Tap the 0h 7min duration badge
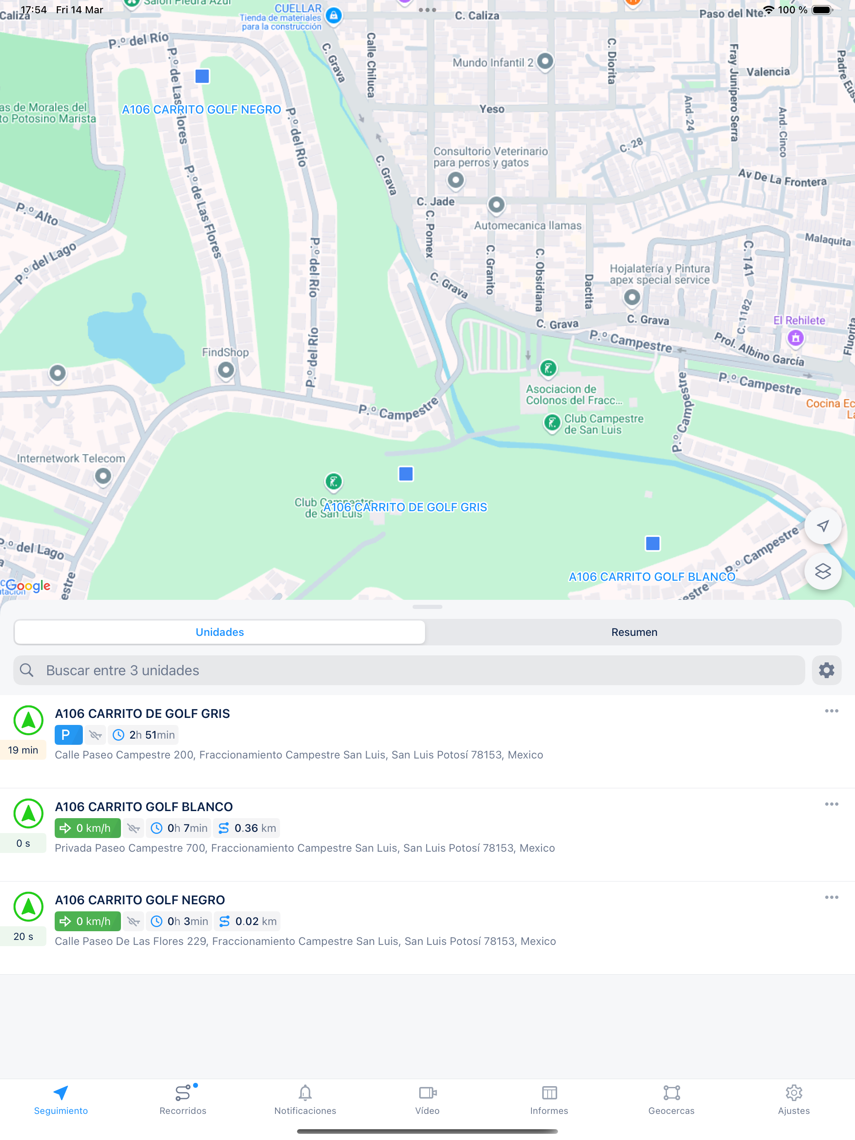The image size is (855, 1140). click(179, 828)
